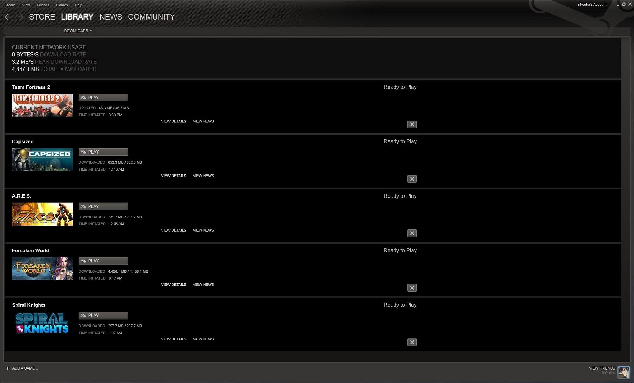
Task: Switch to the Store tab
Action: tap(42, 17)
